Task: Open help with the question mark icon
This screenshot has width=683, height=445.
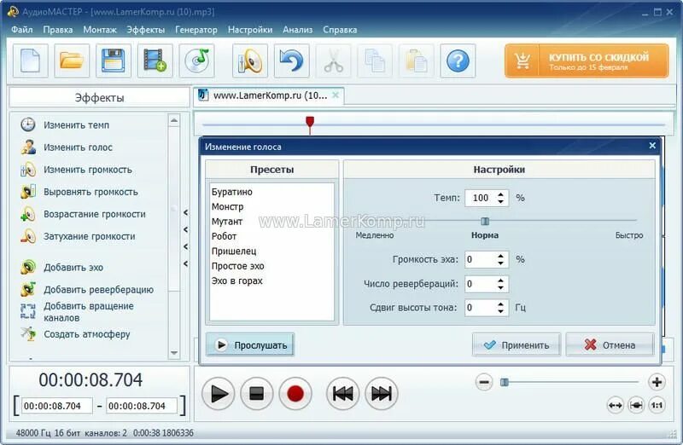Action: (x=458, y=61)
